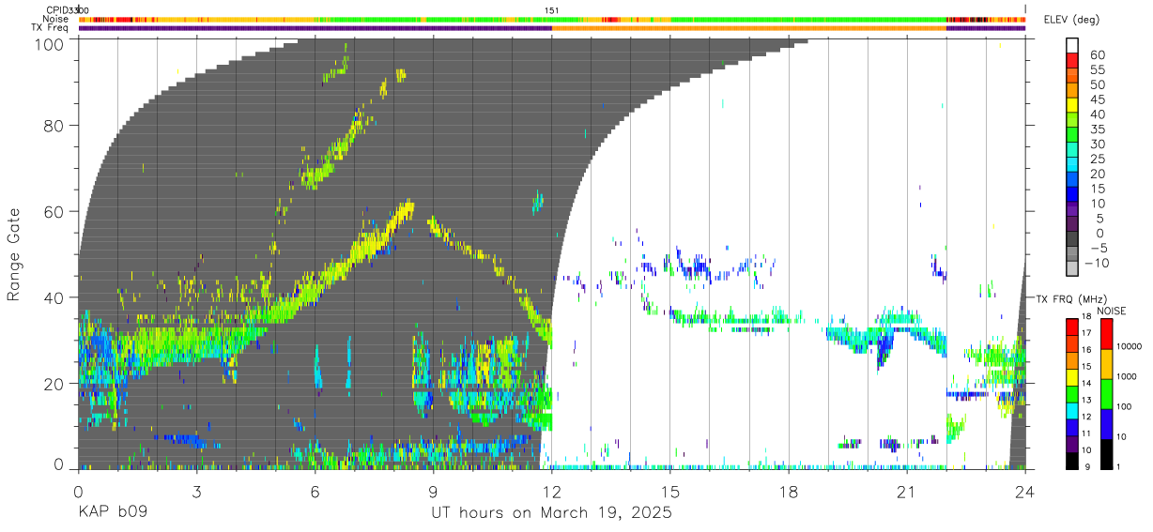Click the purple segment of the TX Freq bar
Image resolution: width=1153 pixels, height=532 pixels.
[315, 28]
